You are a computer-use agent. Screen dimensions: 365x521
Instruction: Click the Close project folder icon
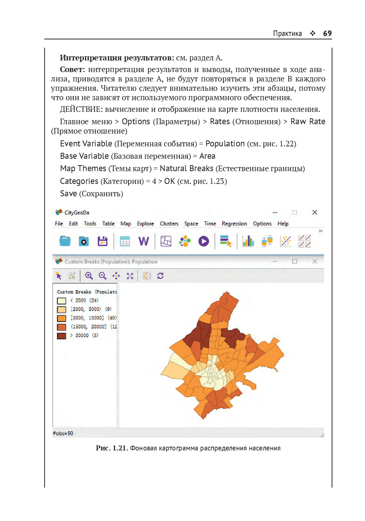tap(84, 241)
